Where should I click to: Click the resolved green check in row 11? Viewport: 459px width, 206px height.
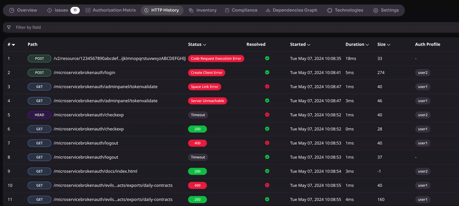(x=267, y=199)
